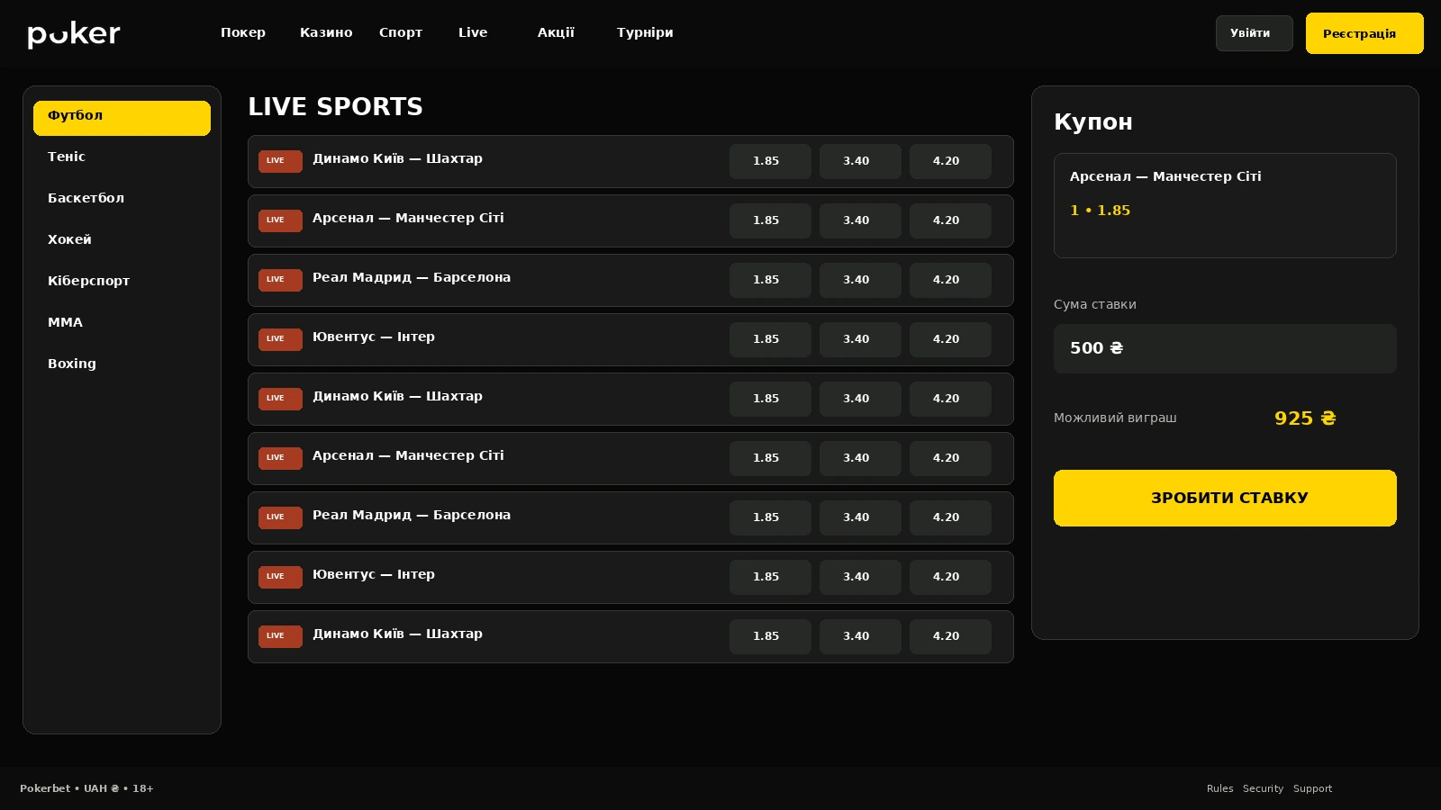Go to the Спорт section
This screenshot has width=1441, height=810.
pyautogui.click(x=401, y=32)
